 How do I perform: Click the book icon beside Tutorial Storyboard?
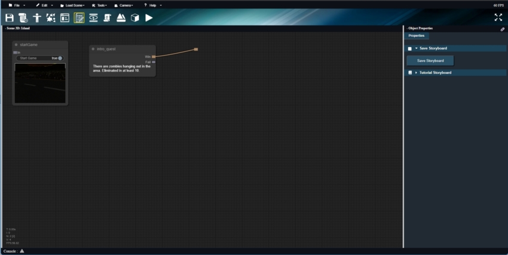tap(410, 73)
